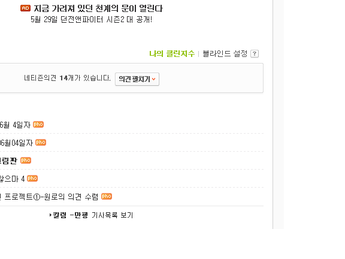Click the orange AD badge icon

pyautogui.click(x=26, y=8)
